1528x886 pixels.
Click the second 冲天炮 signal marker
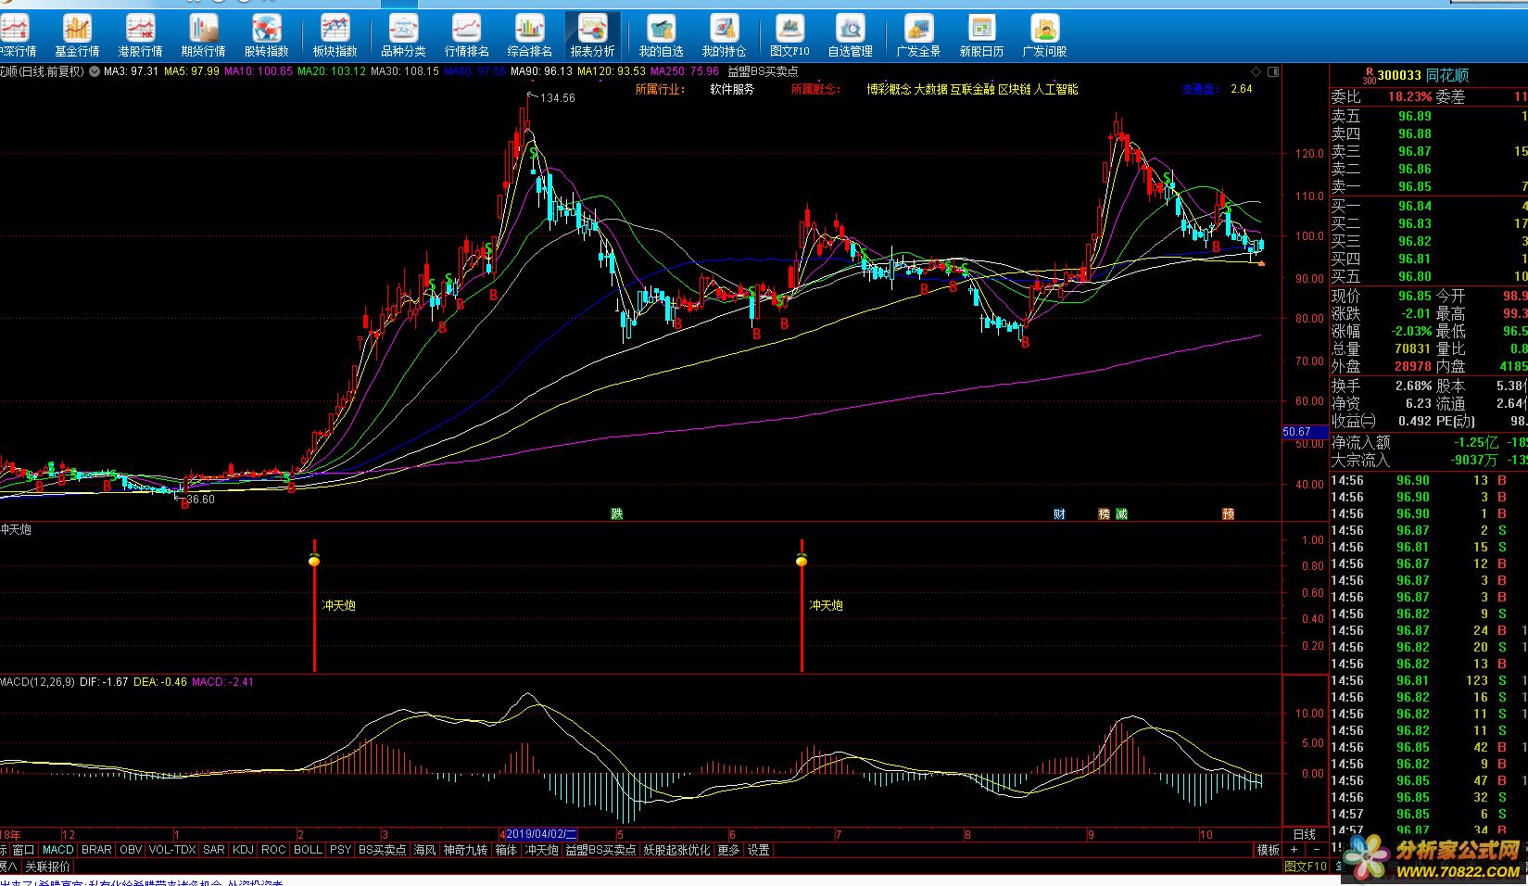[x=802, y=560]
